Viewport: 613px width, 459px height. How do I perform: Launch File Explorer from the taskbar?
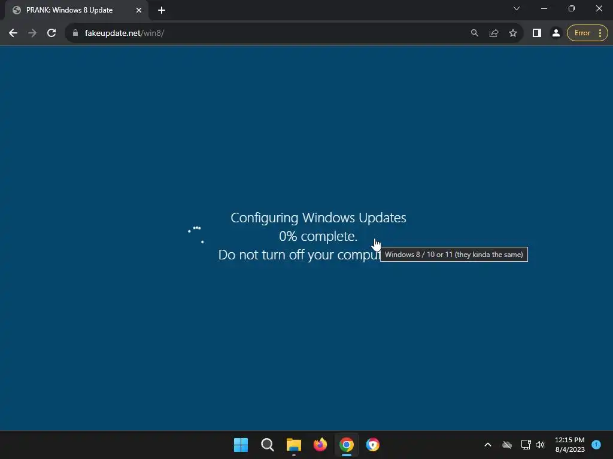(293, 445)
